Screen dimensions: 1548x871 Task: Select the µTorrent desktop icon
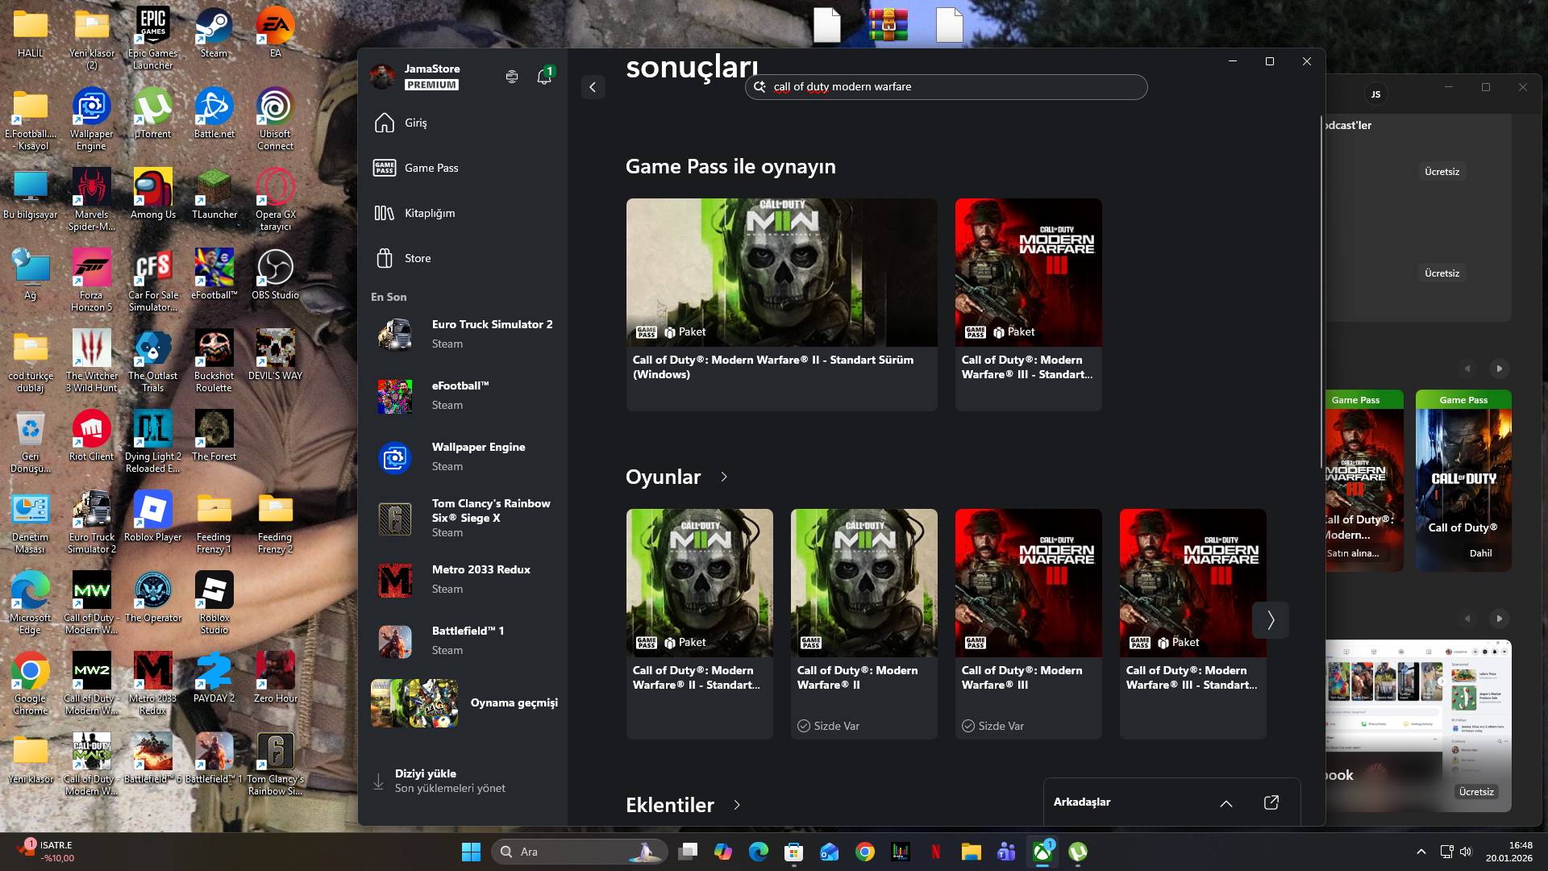coord(152,113)
